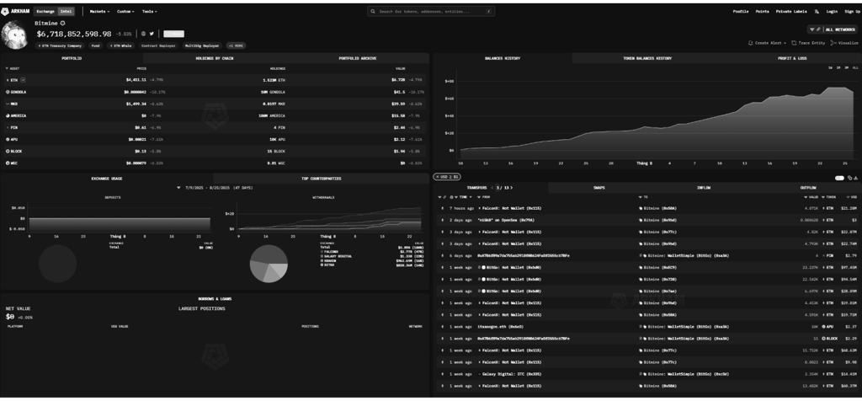This screenshot has height=401, width=862.
Task: Click GONDOLA token icon in portfolio
Action: 8,92
